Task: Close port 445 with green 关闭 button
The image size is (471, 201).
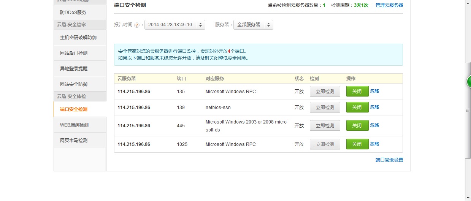Action: pyautogui.click(x=357, y=126)
